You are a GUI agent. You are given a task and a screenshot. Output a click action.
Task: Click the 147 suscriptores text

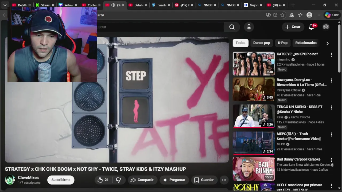(x=29, y=183)
